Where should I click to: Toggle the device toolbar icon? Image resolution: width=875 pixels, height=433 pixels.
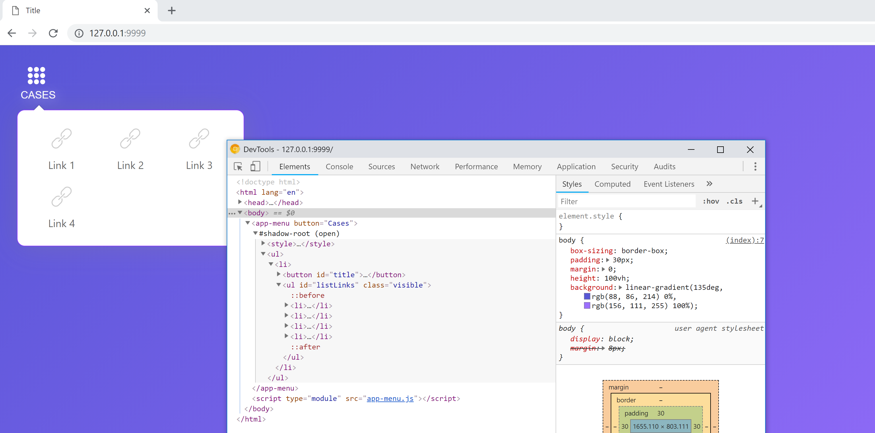pos(255,166)
